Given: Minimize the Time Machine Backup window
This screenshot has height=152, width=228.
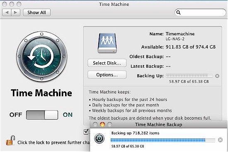Looking at the screenshot, I should click(x=102, y=125).
